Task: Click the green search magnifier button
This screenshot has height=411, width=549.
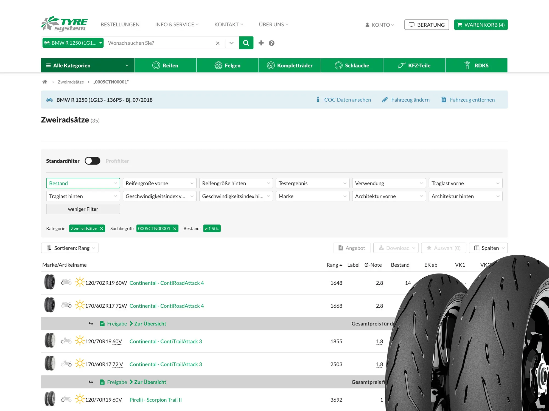Action: [246, 43]
